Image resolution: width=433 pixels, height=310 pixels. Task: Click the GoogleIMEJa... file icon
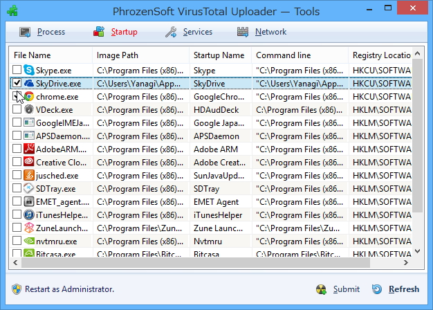pos(29,122)
